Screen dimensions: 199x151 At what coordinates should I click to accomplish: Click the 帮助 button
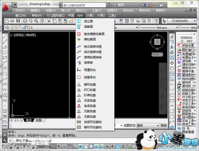click(x=164, y=126)
